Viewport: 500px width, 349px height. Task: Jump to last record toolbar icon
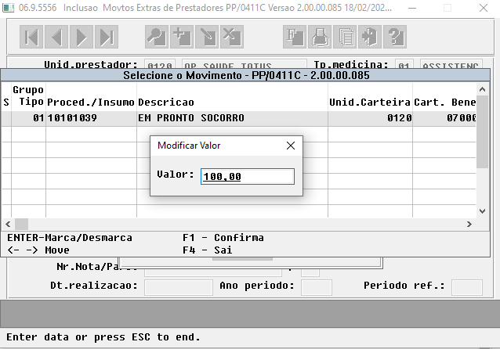click(107, 37)
